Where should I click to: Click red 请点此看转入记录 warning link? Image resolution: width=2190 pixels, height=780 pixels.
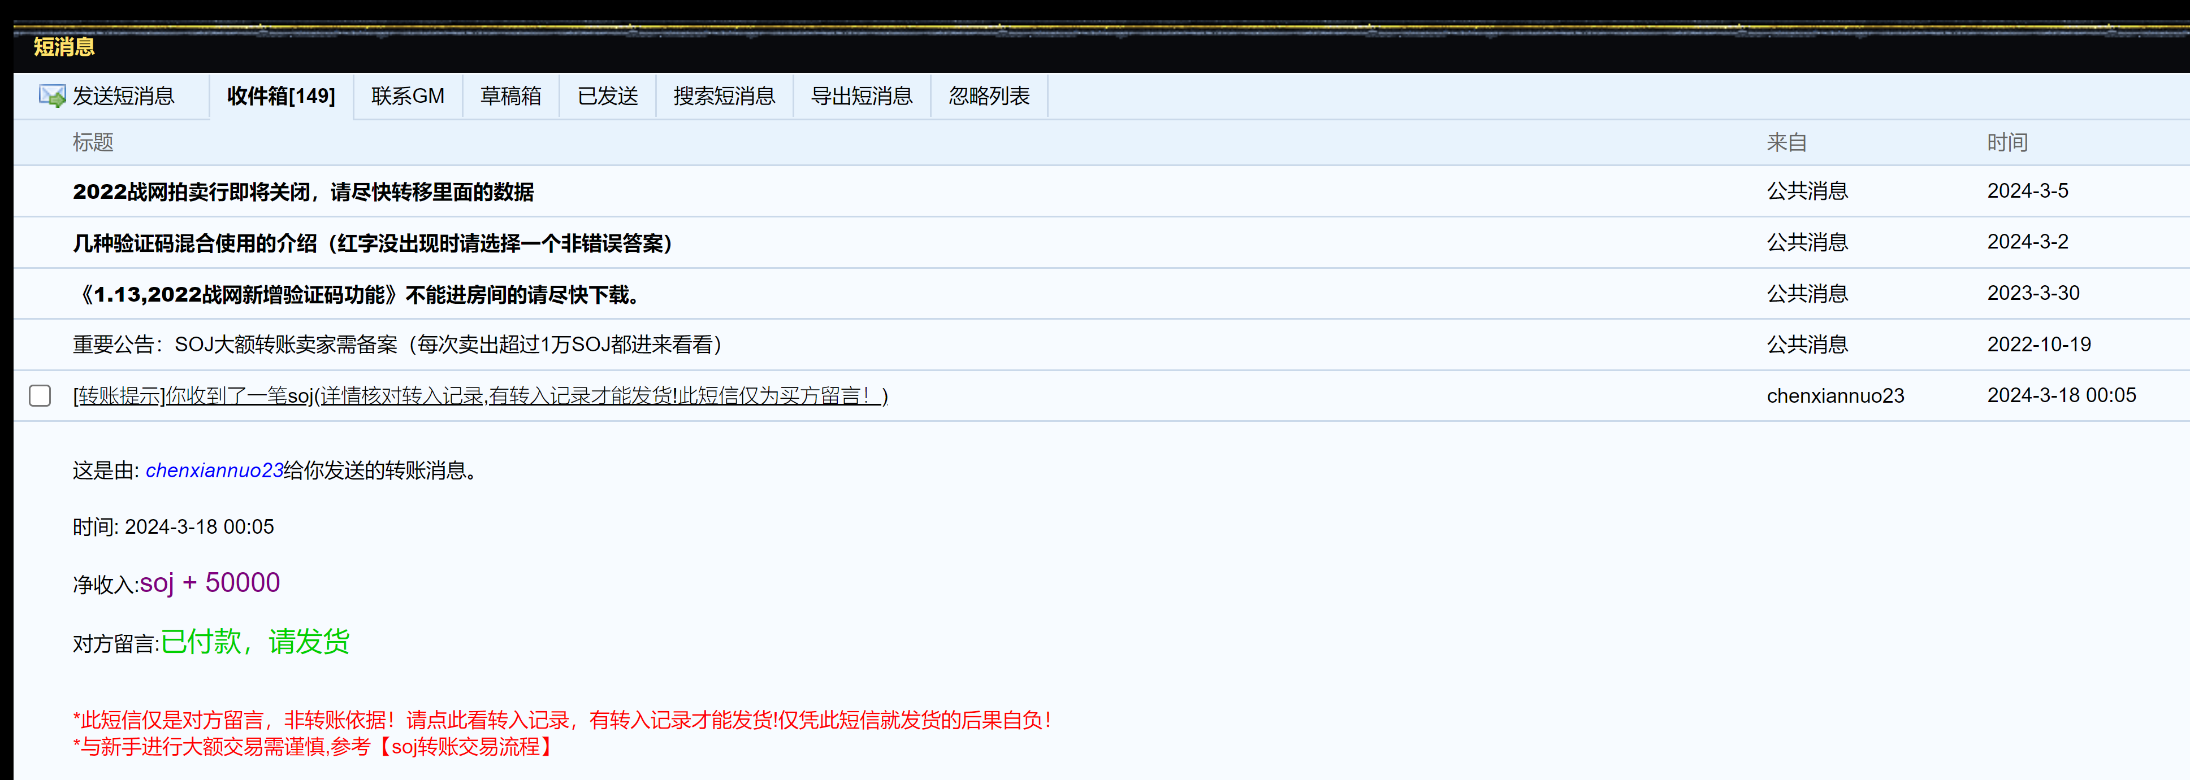tap(487, 721)
